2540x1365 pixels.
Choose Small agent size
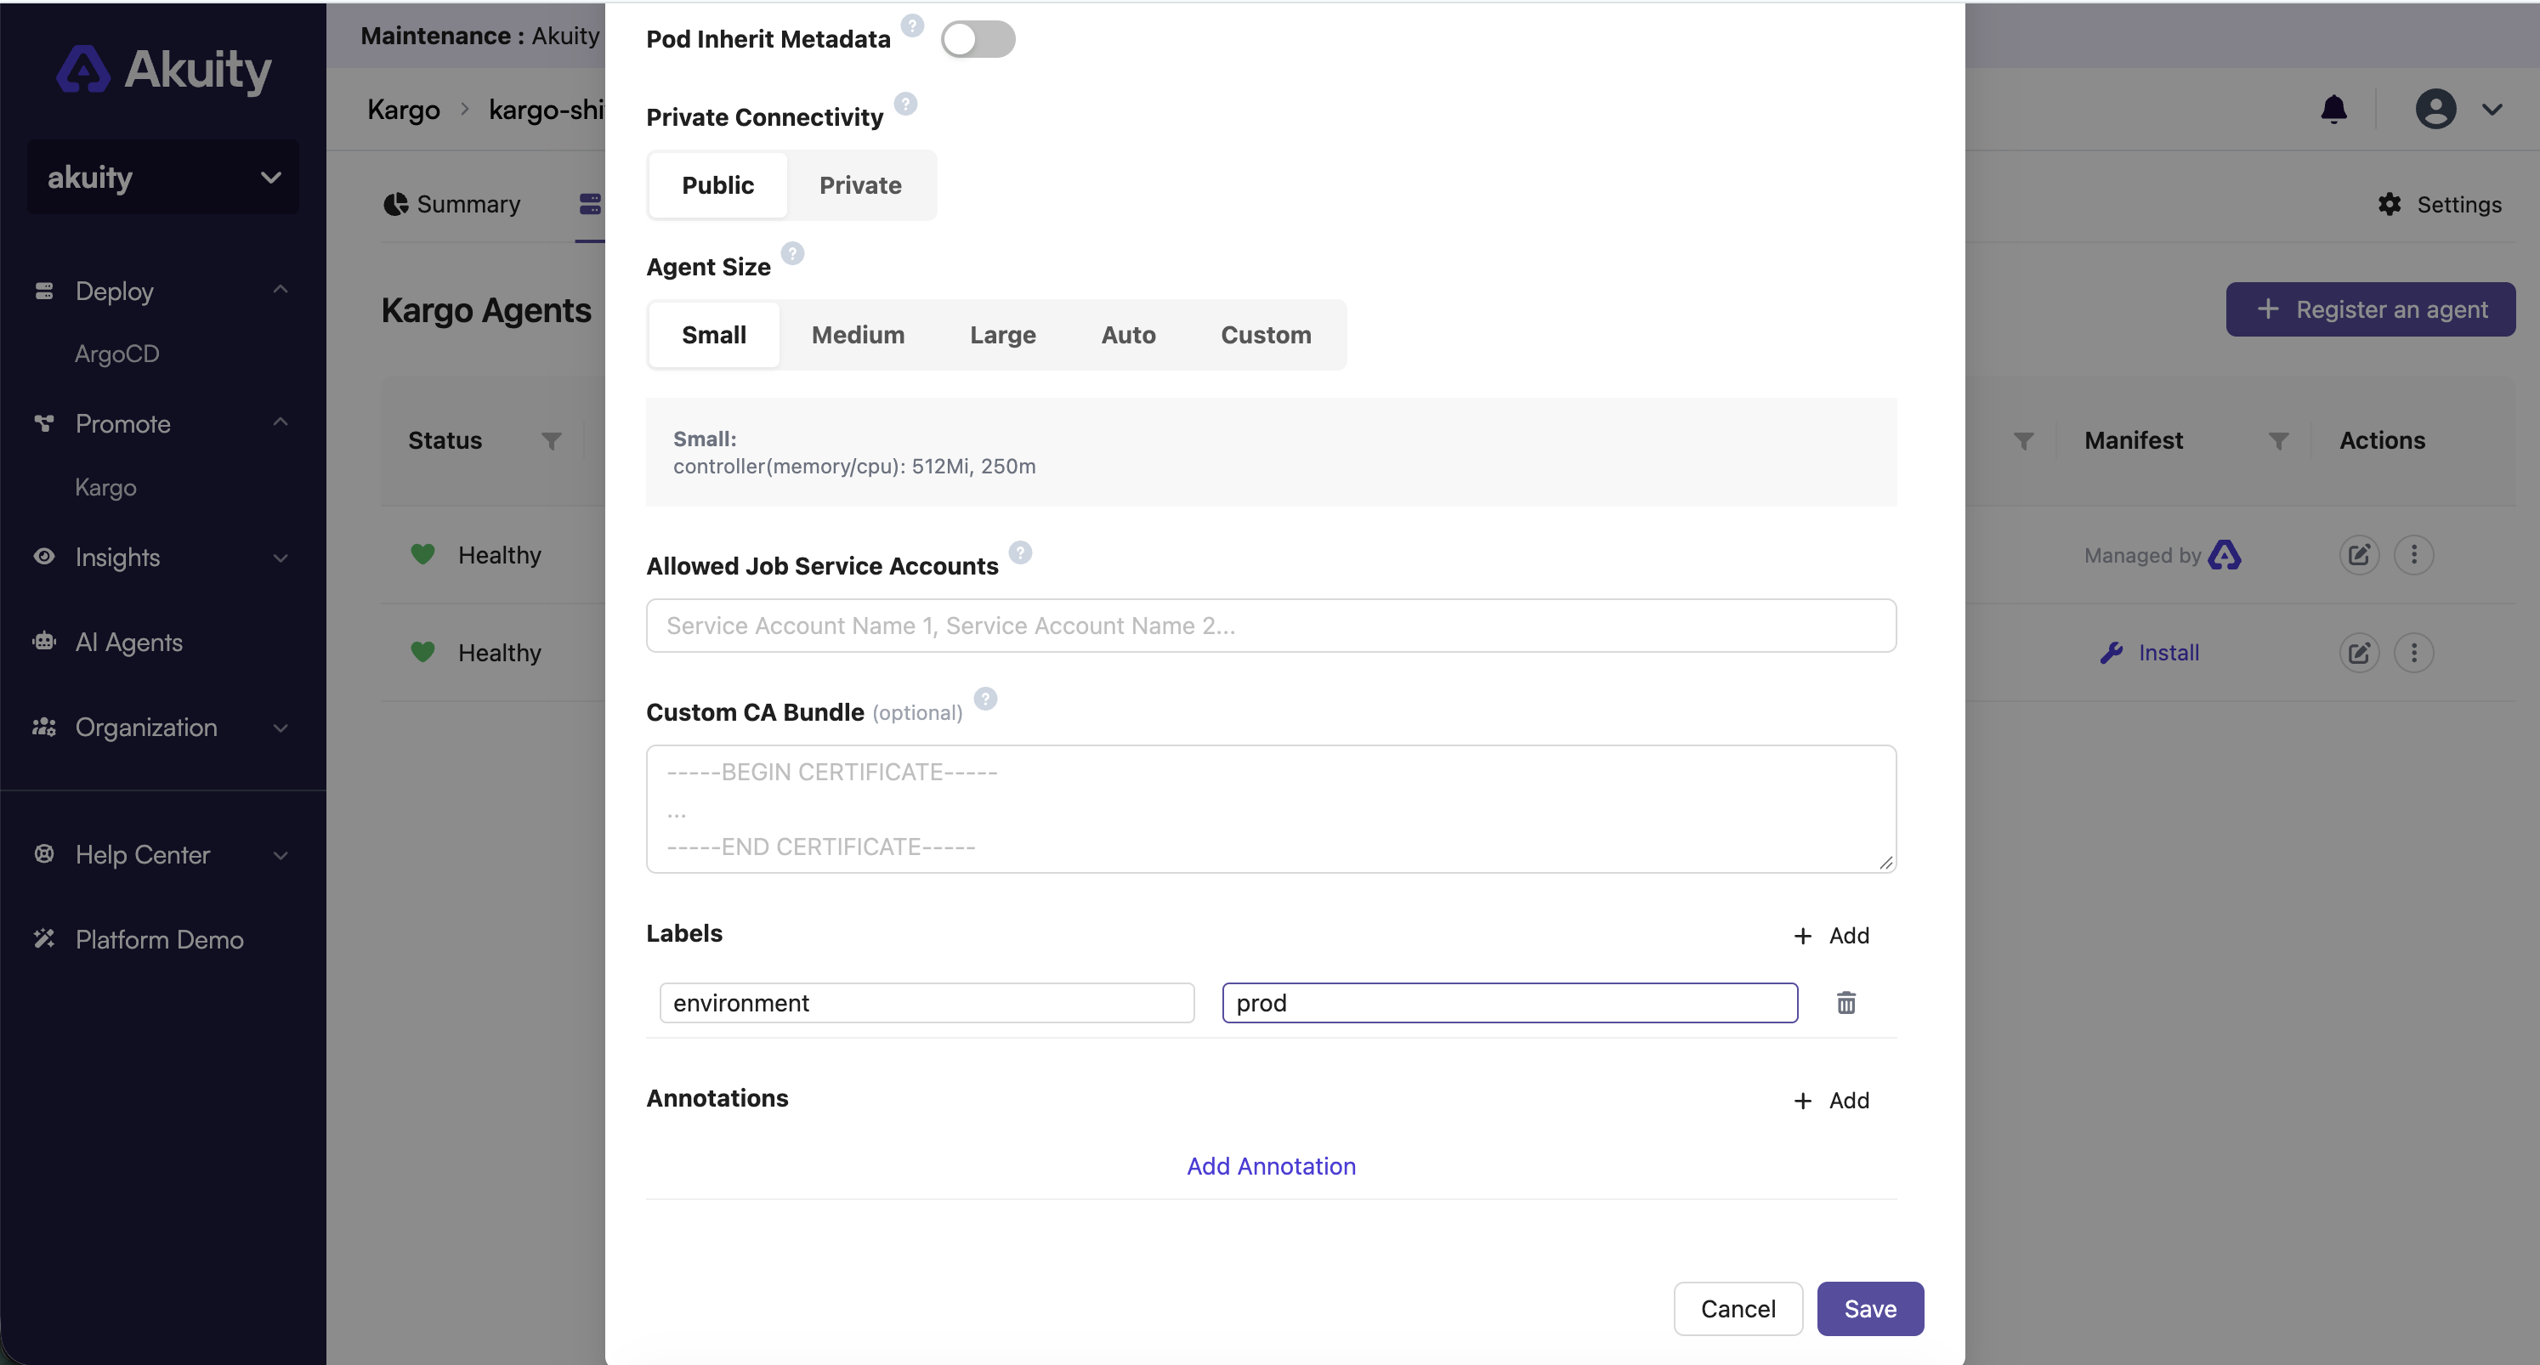pyautogui.click(x=714, y=335)
